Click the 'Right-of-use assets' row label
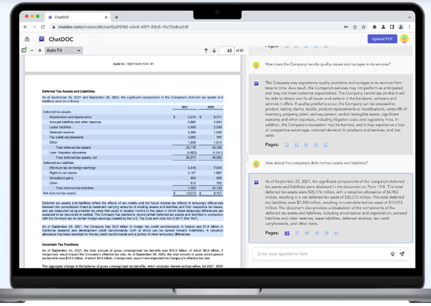431x306 pixels. pyautogui.click(x=63, y=173)
